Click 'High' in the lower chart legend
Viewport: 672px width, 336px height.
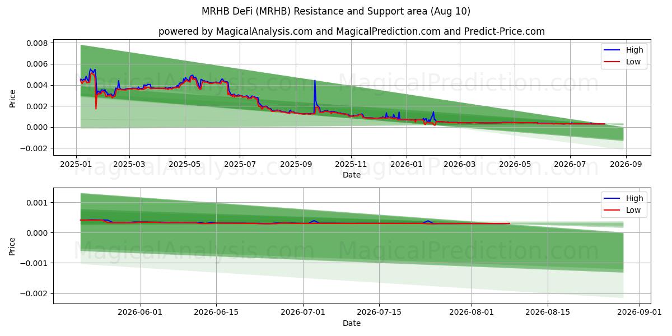[634, 198]
